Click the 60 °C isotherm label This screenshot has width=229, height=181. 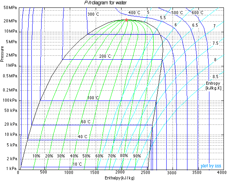click(86, 122)
